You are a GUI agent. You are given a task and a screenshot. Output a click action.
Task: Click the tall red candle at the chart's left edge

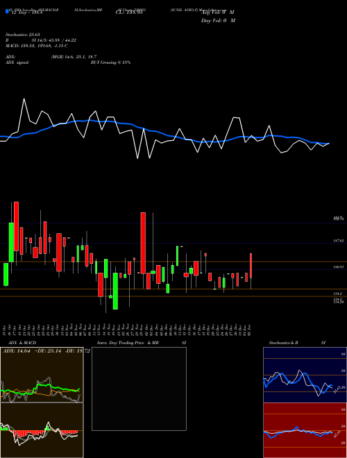17,226
